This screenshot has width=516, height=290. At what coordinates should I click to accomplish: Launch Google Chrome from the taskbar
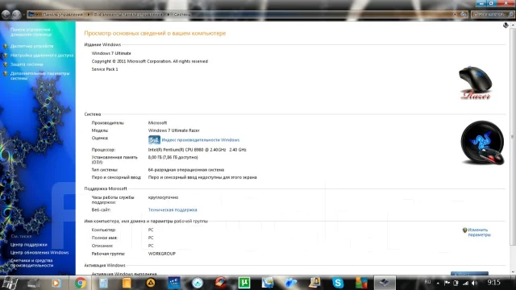coord(81,283)
